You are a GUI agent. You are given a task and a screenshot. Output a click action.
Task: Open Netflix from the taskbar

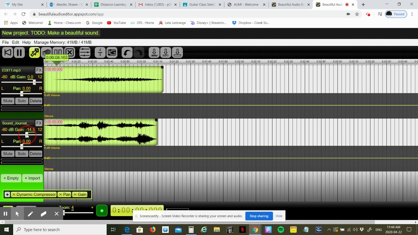pyautogui.click(x=242, y=229)
